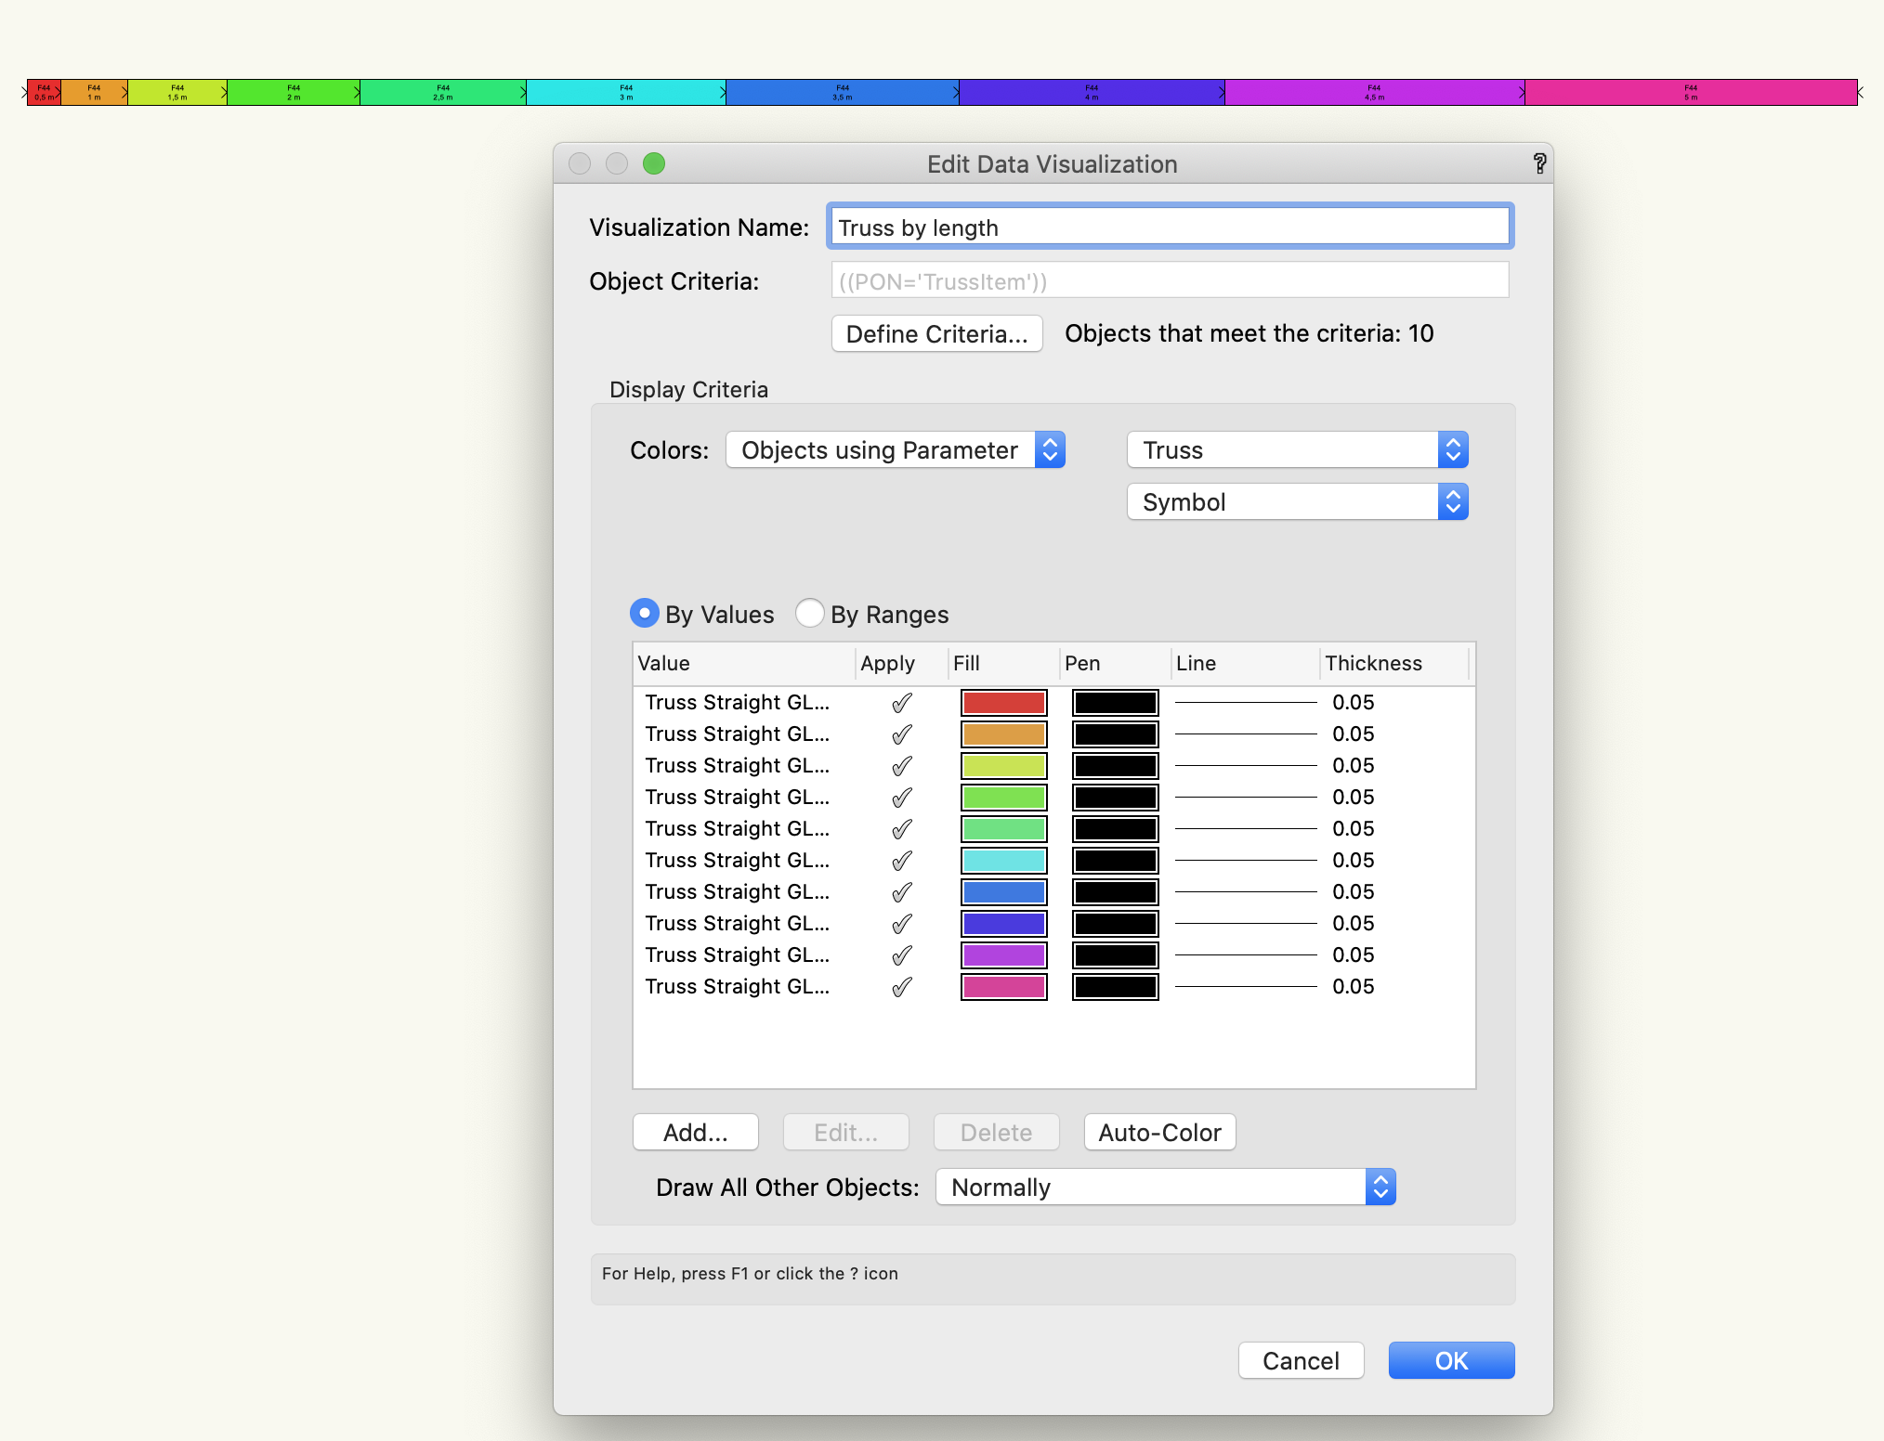Uncheck Apply on the fifth Truss Straight row
Image resolution: width=1884 pixels, height=1441 pixels.
tap(900, 828)
